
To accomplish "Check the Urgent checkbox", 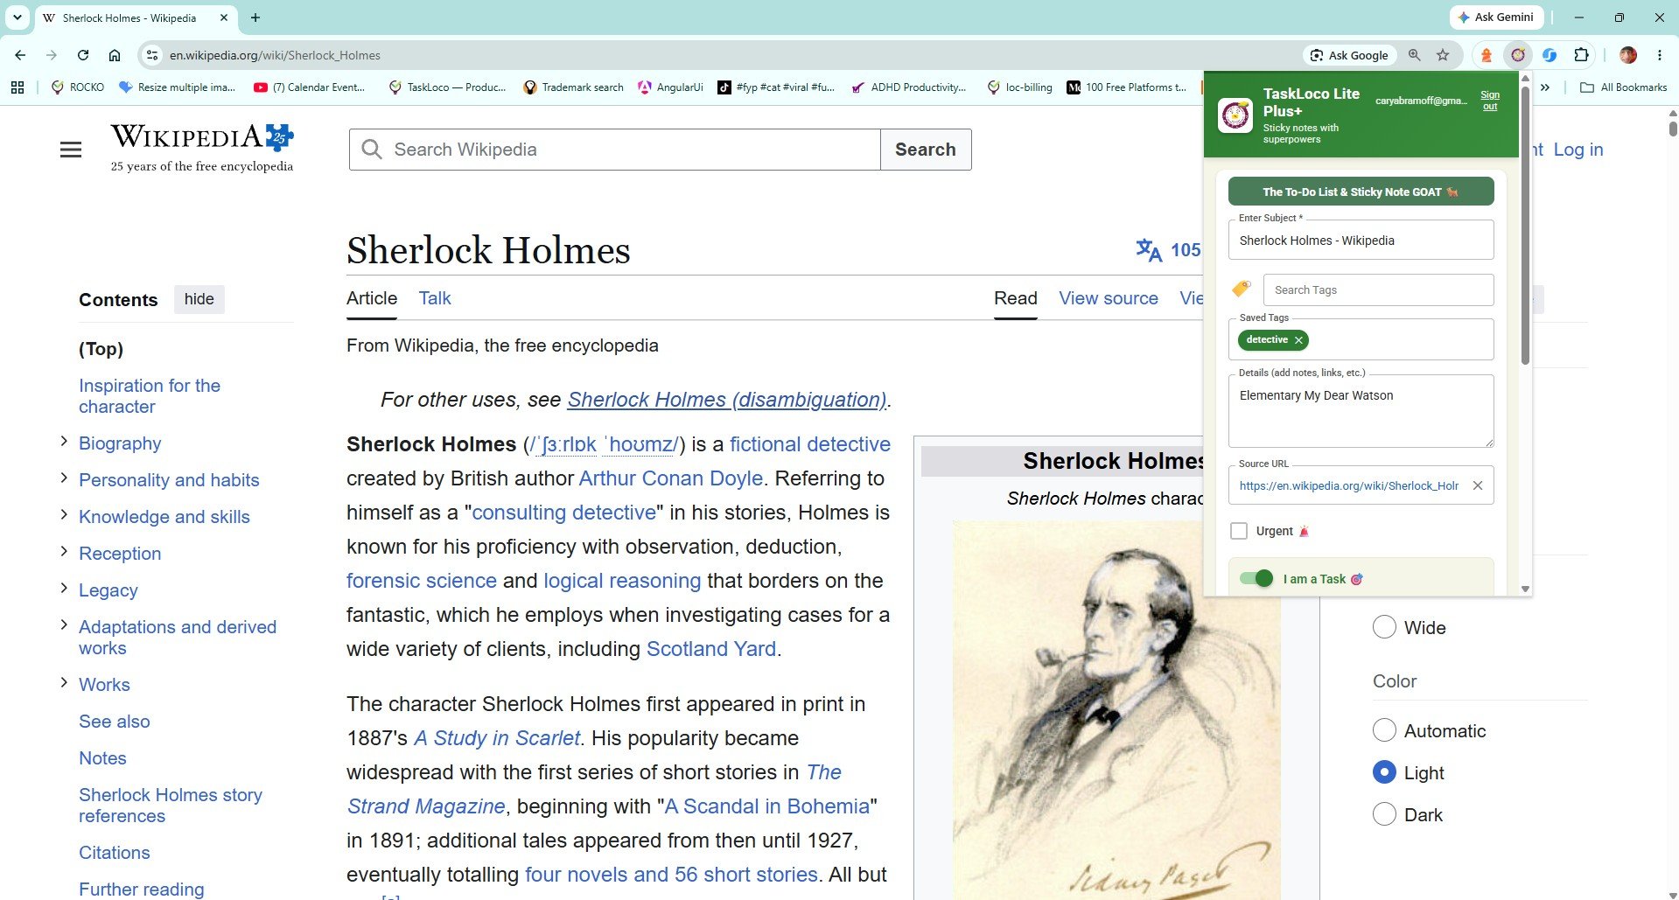I will (x=1239, y=531).
